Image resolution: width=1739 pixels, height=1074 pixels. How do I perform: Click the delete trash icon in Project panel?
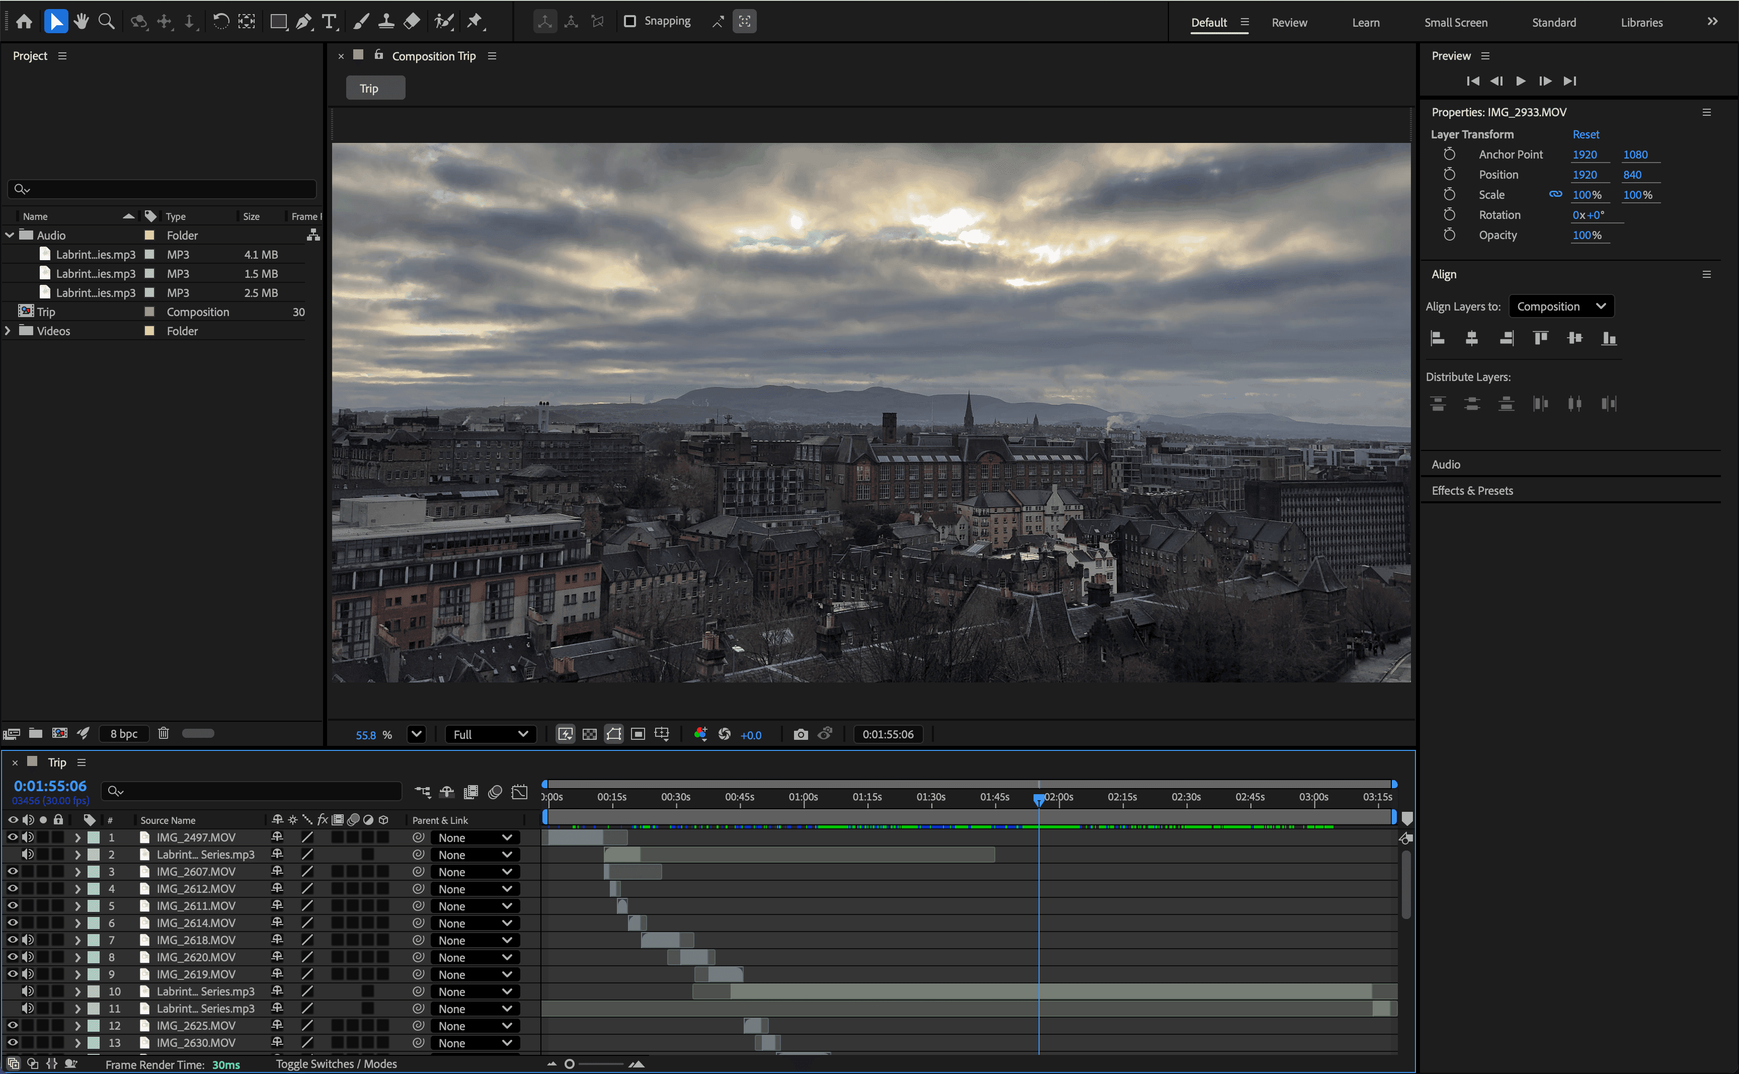tap(164, 733)
